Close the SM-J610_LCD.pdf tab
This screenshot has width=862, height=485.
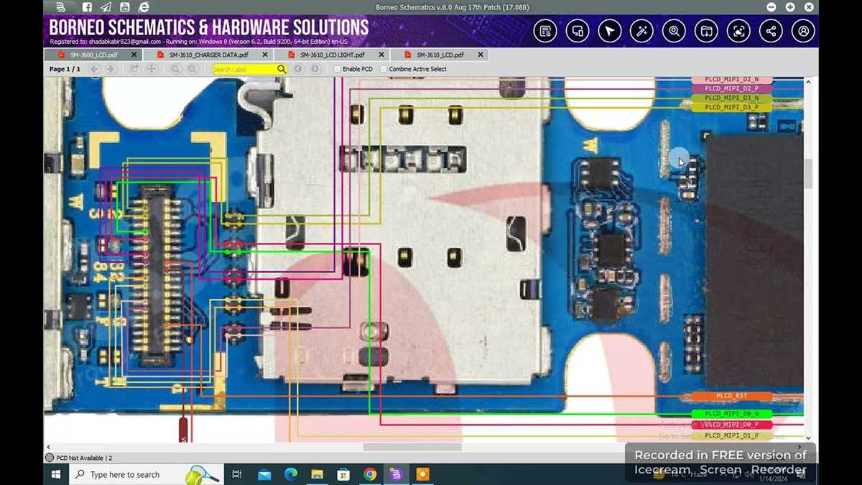(x=481, y=55)
